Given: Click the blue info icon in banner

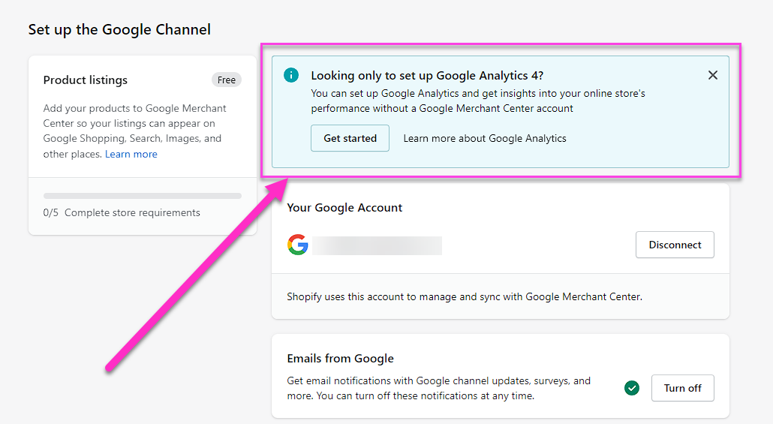Looking at the screenshot, I should click(291, 75).
